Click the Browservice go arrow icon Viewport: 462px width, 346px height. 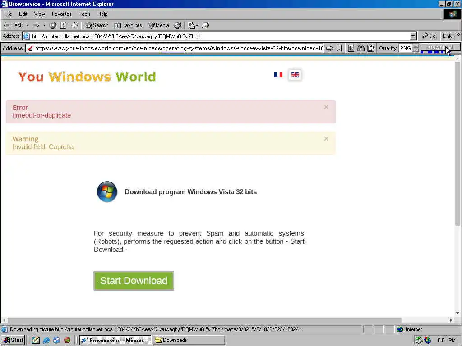point(330,48)
